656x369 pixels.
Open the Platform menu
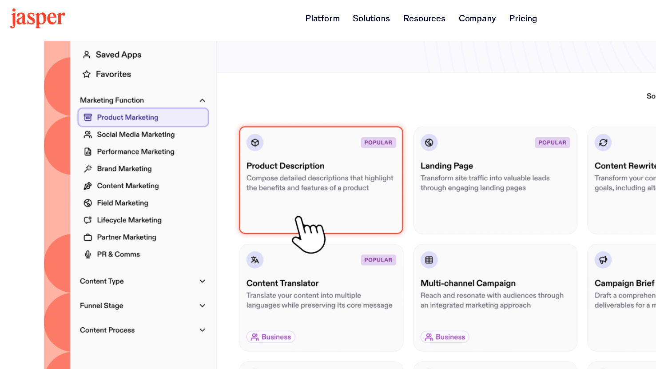pyautogui.click(x=322, y=19)
